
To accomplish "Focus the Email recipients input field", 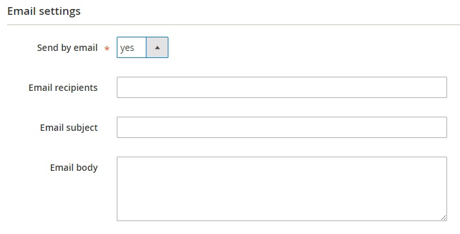I will coord(282,88).
